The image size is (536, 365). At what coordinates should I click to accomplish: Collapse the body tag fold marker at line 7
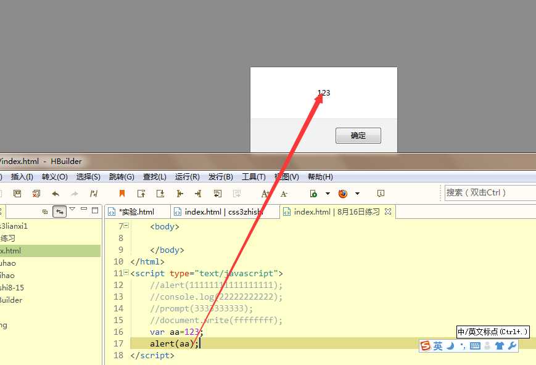click(126, 226)
